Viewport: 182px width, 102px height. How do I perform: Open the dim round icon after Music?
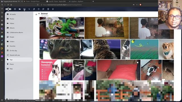pos(39,9)
